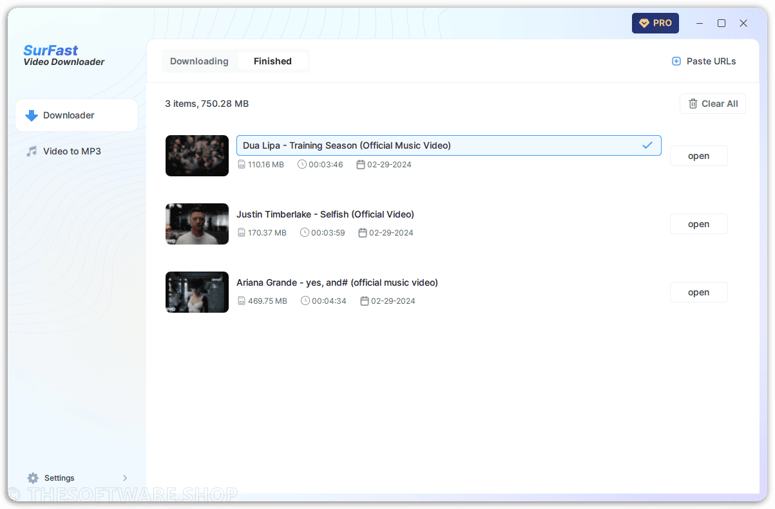Screen dimensions: 775x509
Task: Click file size icon next to 469.75 MB
Action: coord(242,301)
